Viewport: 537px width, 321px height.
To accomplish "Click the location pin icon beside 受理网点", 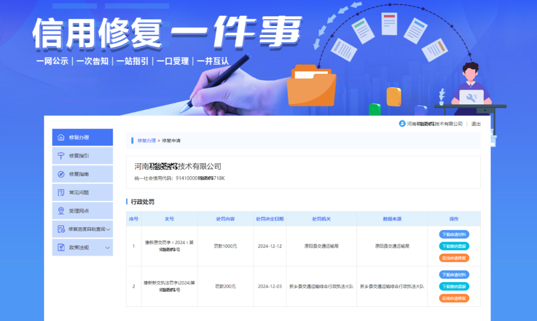I will click(61, 210).
